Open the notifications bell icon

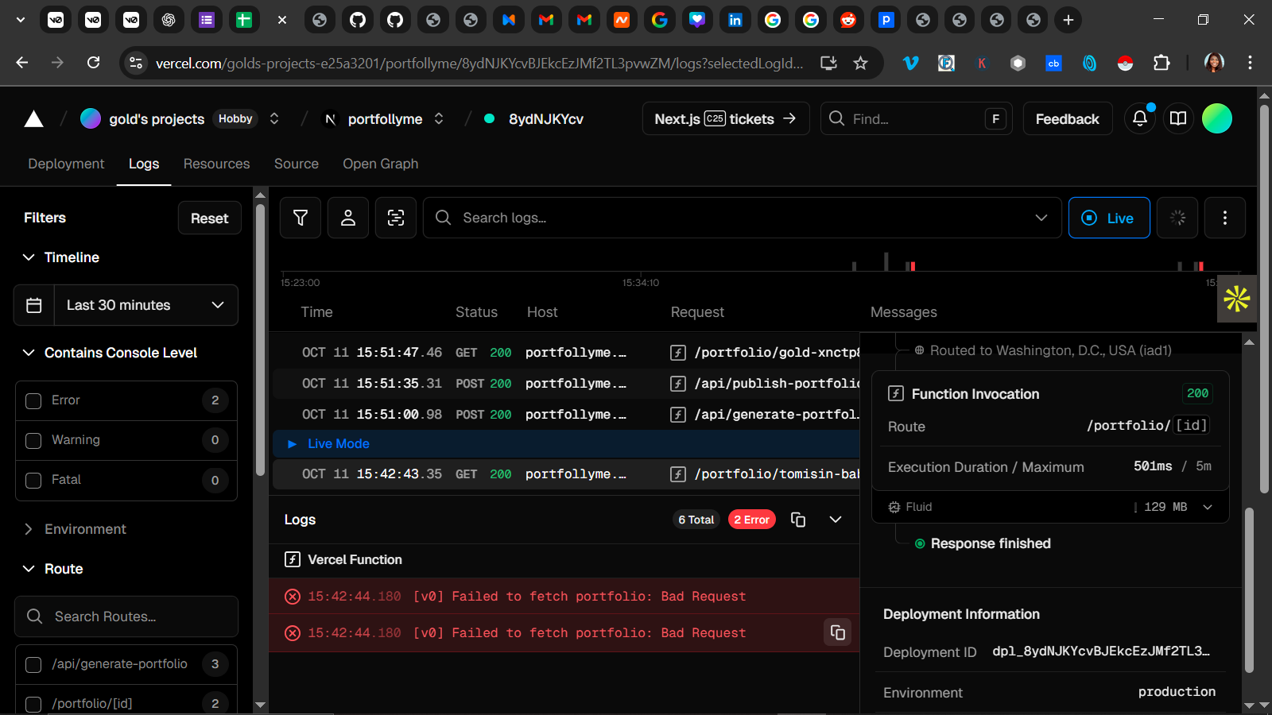(x=1139, y=118)
